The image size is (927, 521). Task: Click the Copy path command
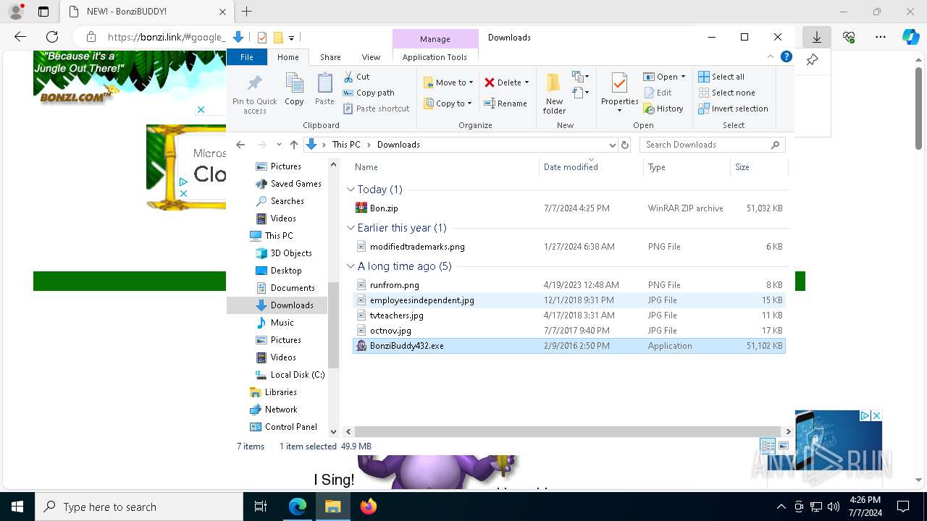coord(369,93)
